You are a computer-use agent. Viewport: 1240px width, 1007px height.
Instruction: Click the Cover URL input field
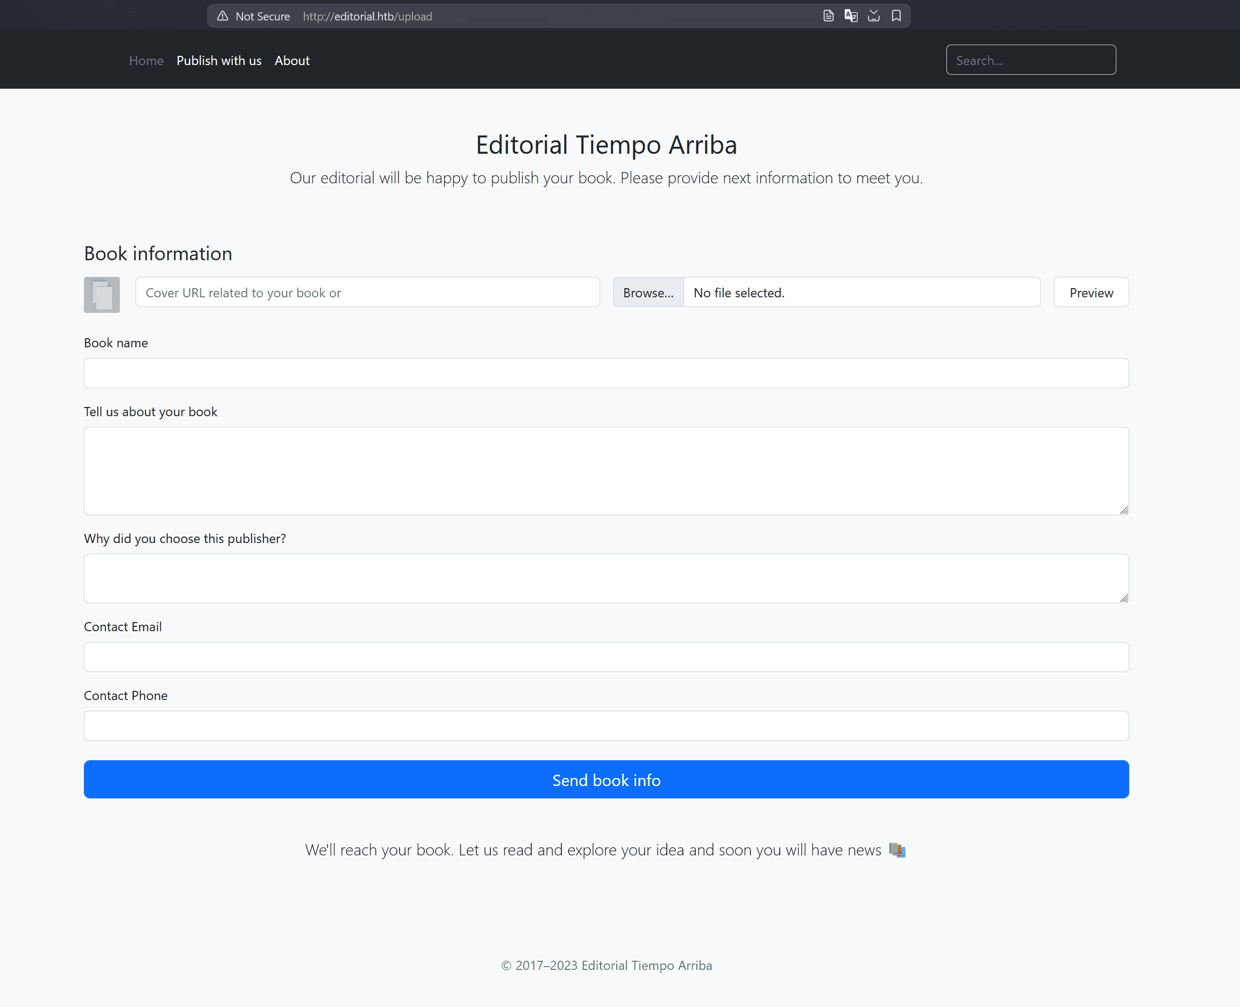367,292
